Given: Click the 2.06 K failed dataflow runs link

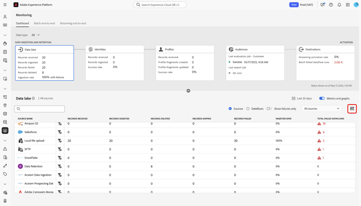Looking at the screenshot, I should click(x=338, y=62).
